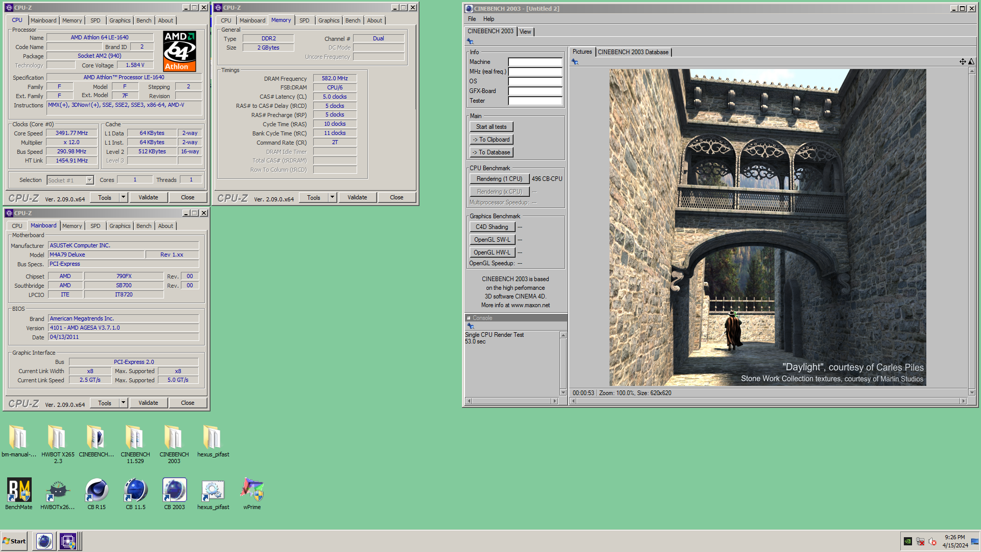The image size is (981, 552).
Task: Open About tab in the Memory CPU-Z window
Action: pos(375,20)
